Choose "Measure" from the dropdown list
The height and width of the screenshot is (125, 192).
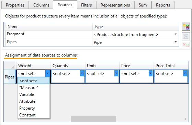(33, 88)
